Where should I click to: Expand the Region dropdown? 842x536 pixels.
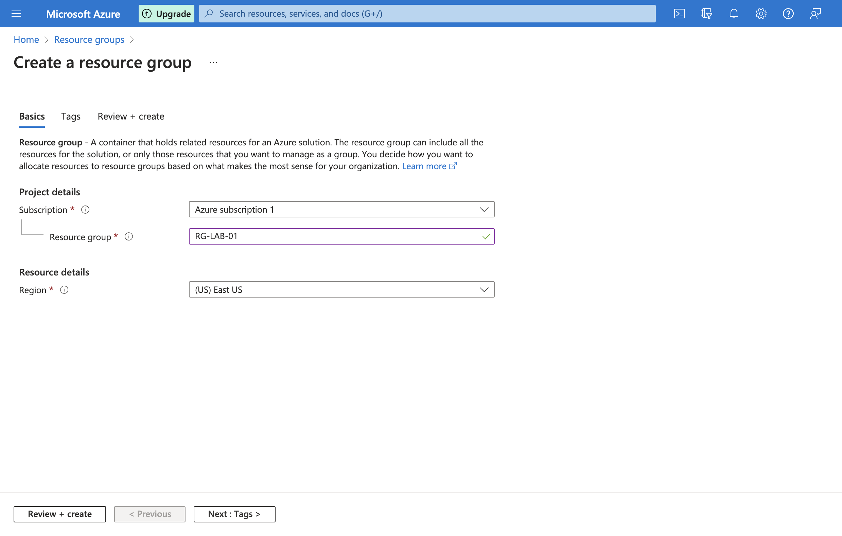(341, 289)
